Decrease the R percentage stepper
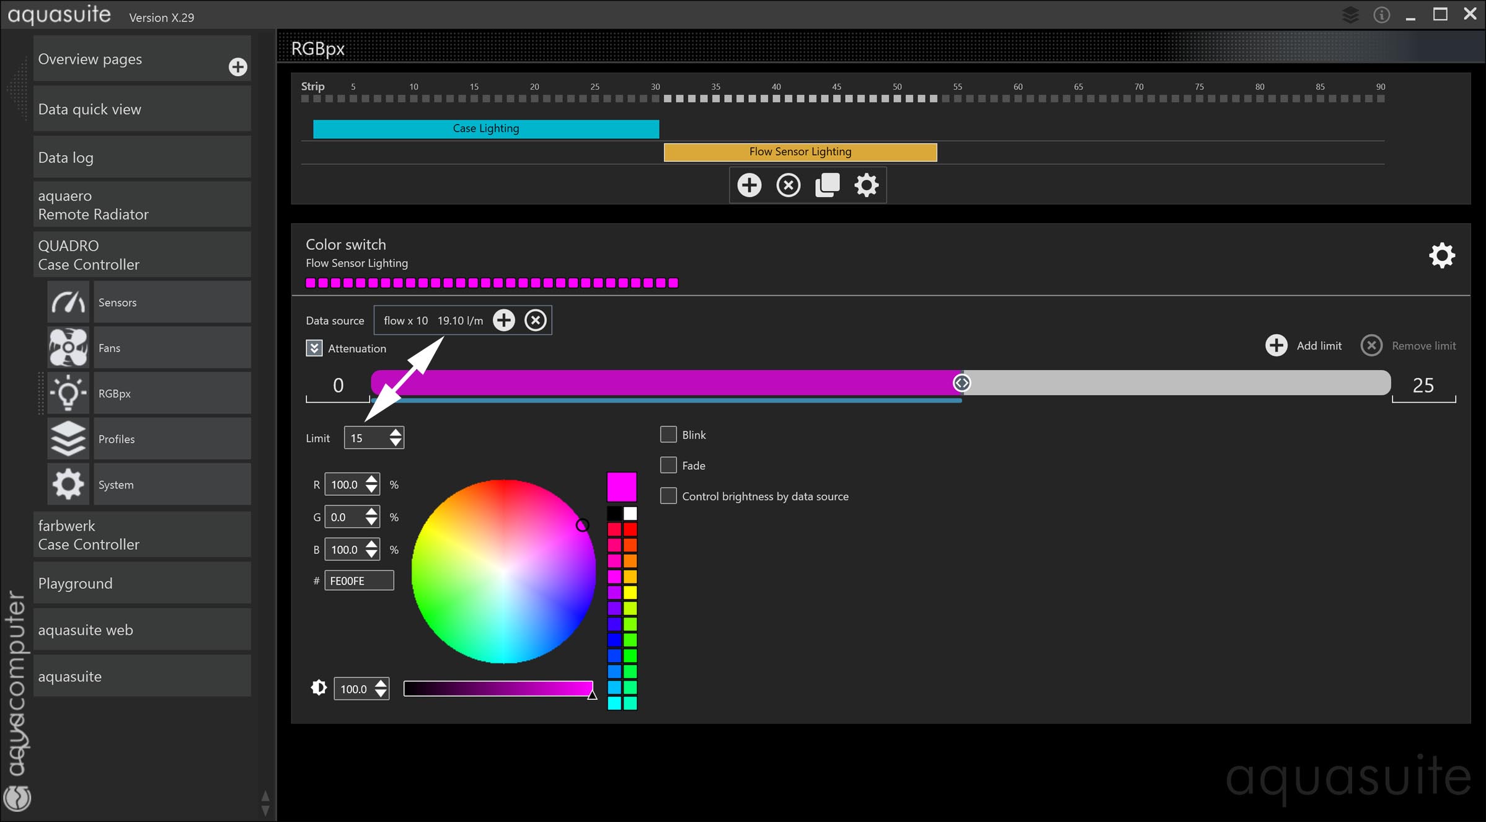The height and width of the screenshot is (822, 1486). pos(371,489)
